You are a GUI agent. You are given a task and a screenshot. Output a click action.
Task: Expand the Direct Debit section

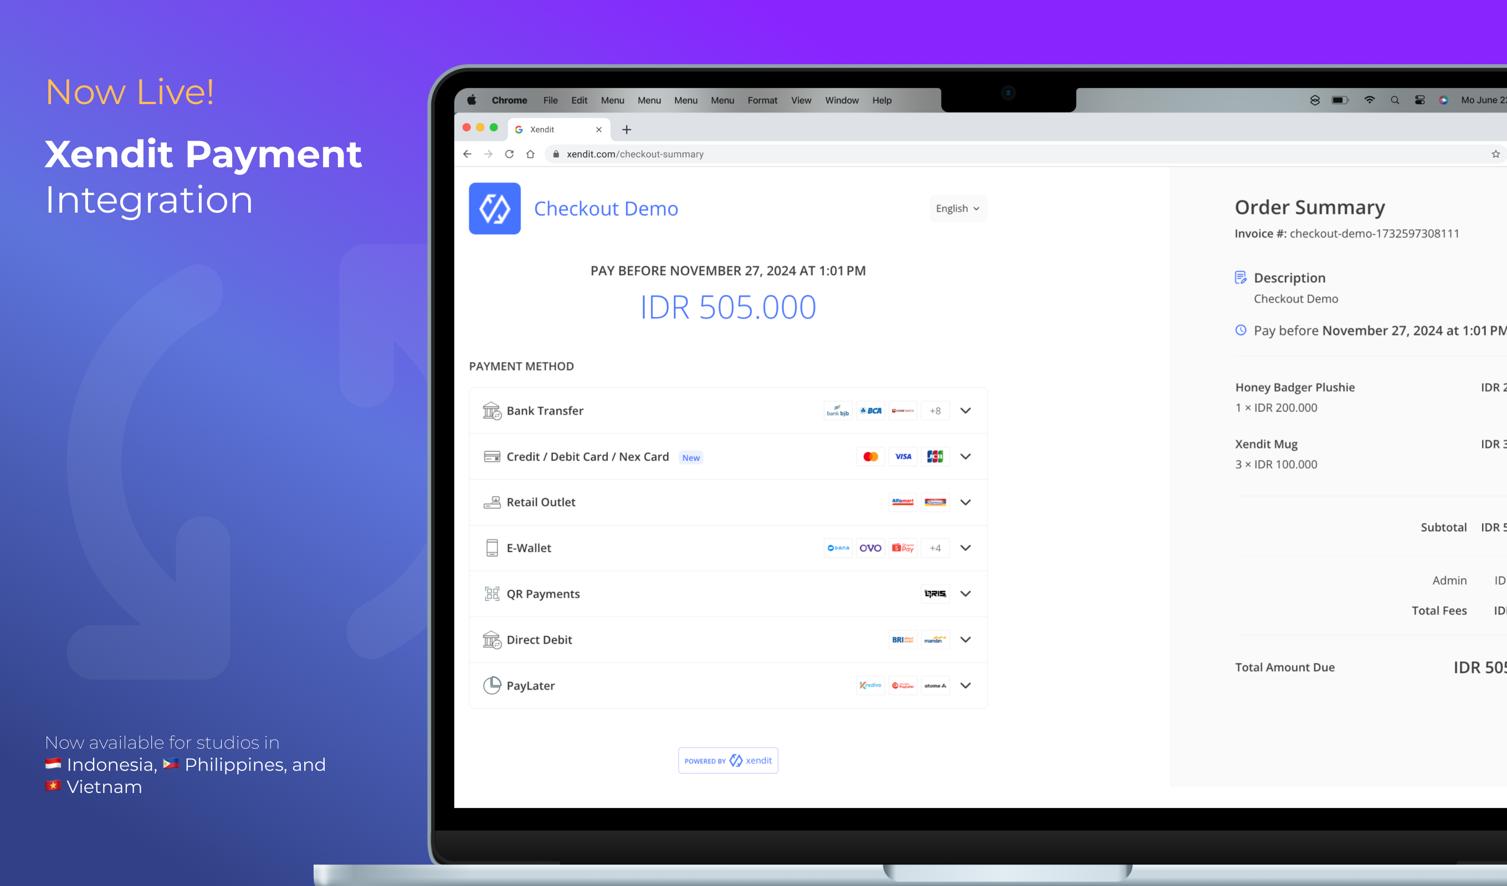(x=965, y=640)
